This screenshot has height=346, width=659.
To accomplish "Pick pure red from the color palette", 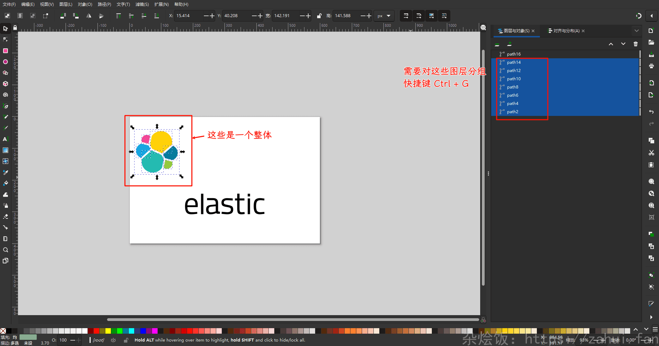I will click(96, 331).
